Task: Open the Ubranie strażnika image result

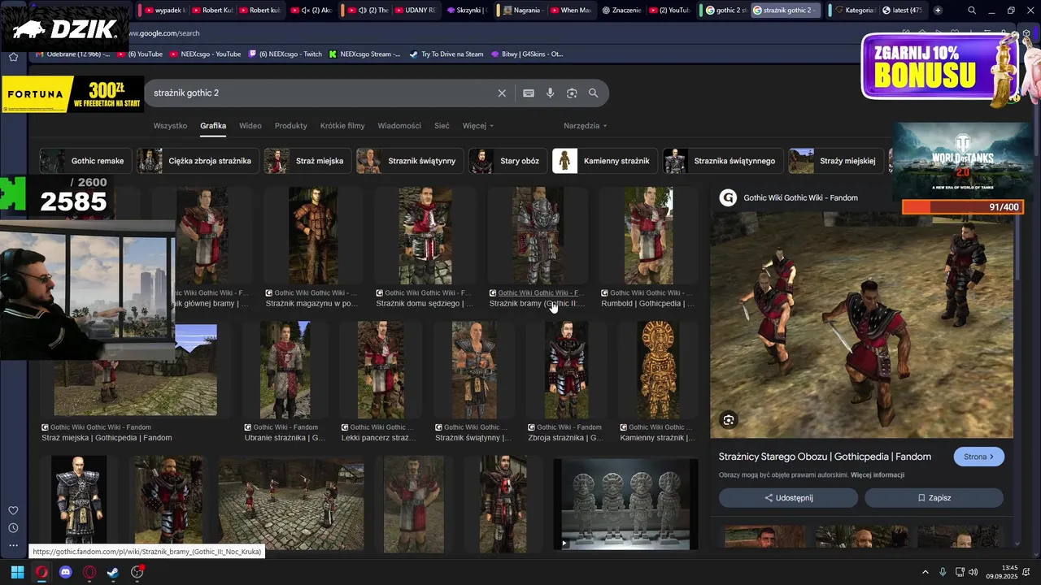Action: pyautogui.click(x=285, y=369)
